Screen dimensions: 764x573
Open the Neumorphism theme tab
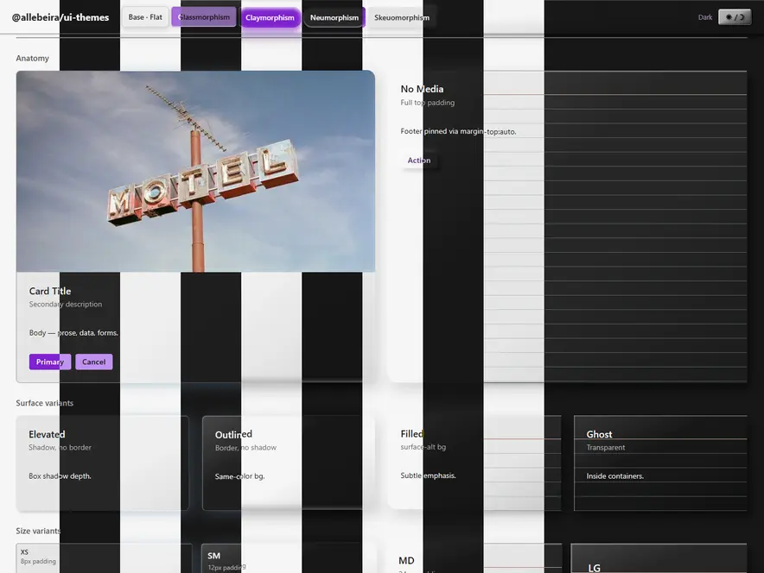(x=334, y=17)
